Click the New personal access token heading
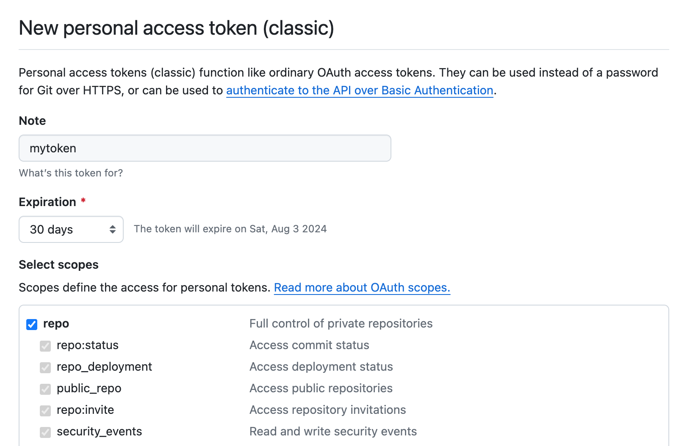 (x=176, y=28)
